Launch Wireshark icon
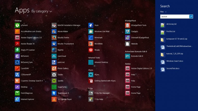The image size is (198, 111). [x=91, y=38]
